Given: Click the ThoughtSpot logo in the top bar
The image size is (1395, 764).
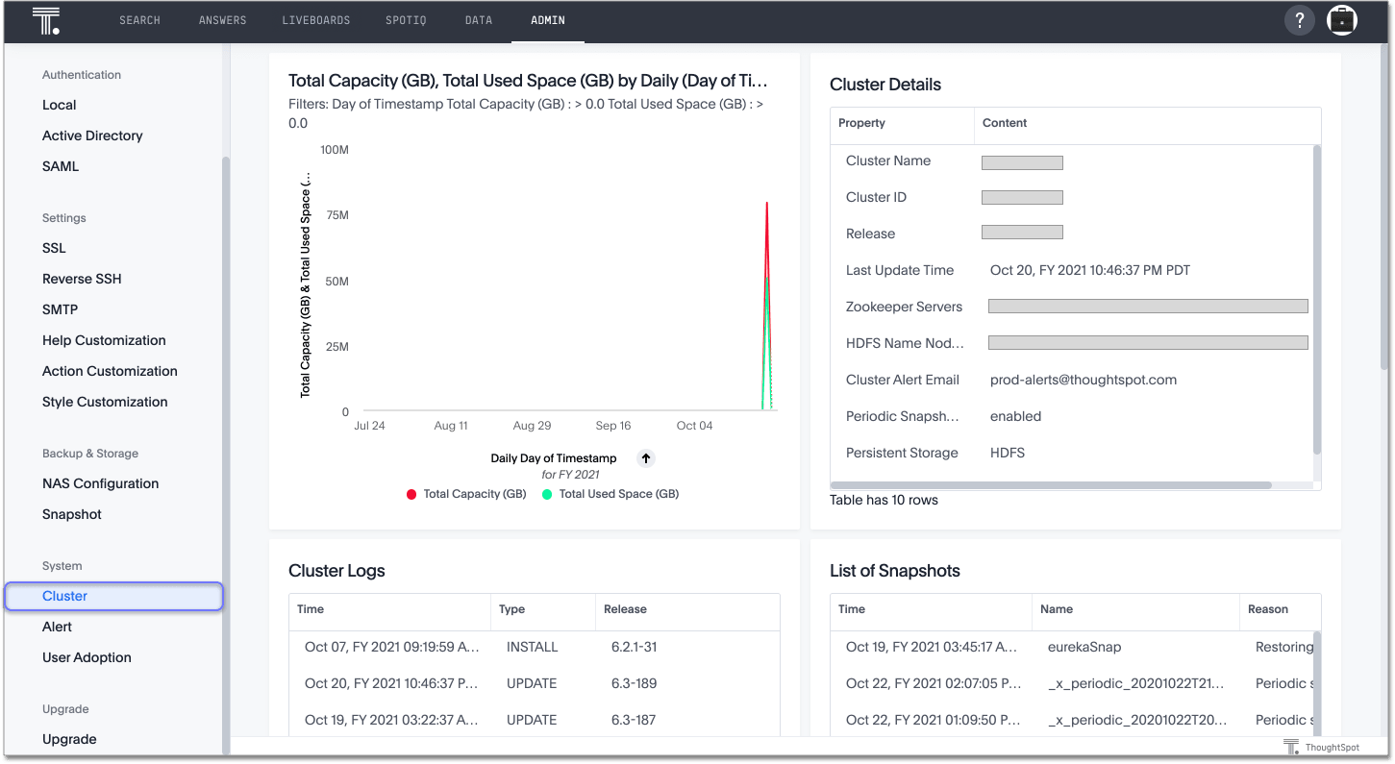Looking at the screenshot, I should 46,20.
